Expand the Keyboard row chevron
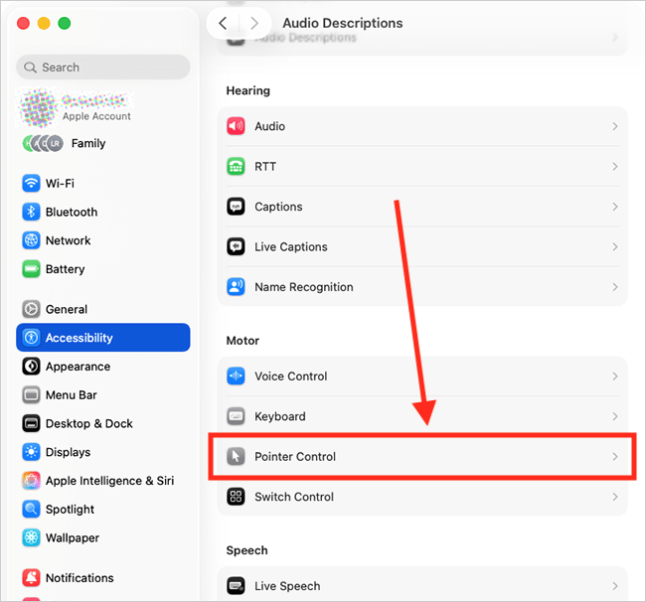 pos(615,417)
